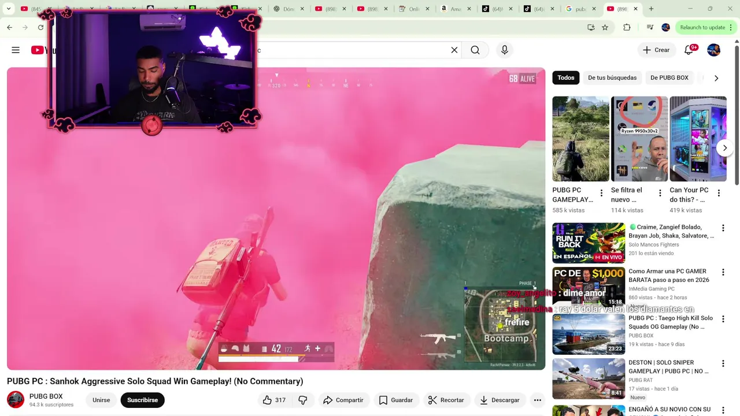This screenshot has width=740, height=416.
Task: Go back with the browser back arrow
Action: coord(9,27)
